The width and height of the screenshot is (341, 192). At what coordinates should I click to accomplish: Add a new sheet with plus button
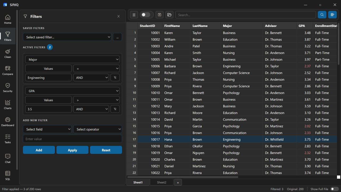(x=178, y=182)
